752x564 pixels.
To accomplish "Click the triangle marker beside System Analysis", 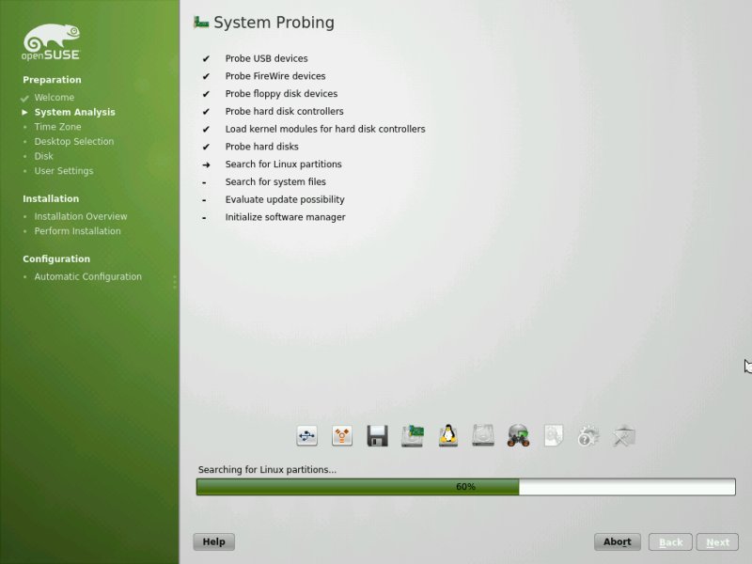I will pos(24,112).
